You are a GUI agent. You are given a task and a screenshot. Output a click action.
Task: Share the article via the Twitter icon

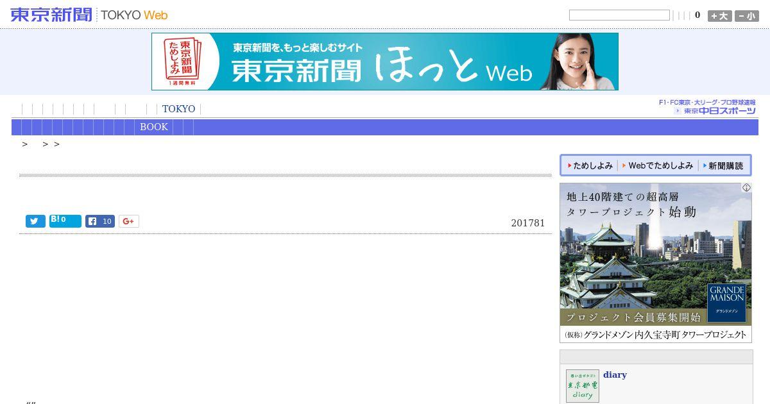coord(35,221)
